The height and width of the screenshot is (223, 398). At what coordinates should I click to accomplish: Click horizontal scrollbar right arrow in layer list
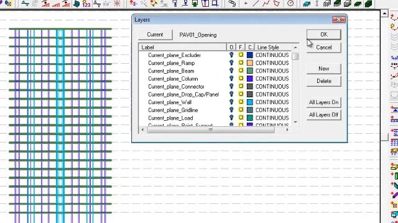pyautogui.click(x=287, y=129)
